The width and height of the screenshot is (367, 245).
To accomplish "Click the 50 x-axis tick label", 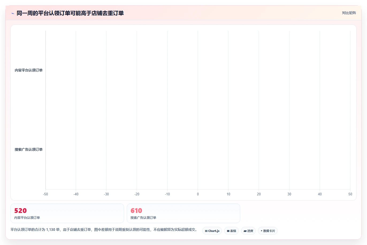I will 350,194.
